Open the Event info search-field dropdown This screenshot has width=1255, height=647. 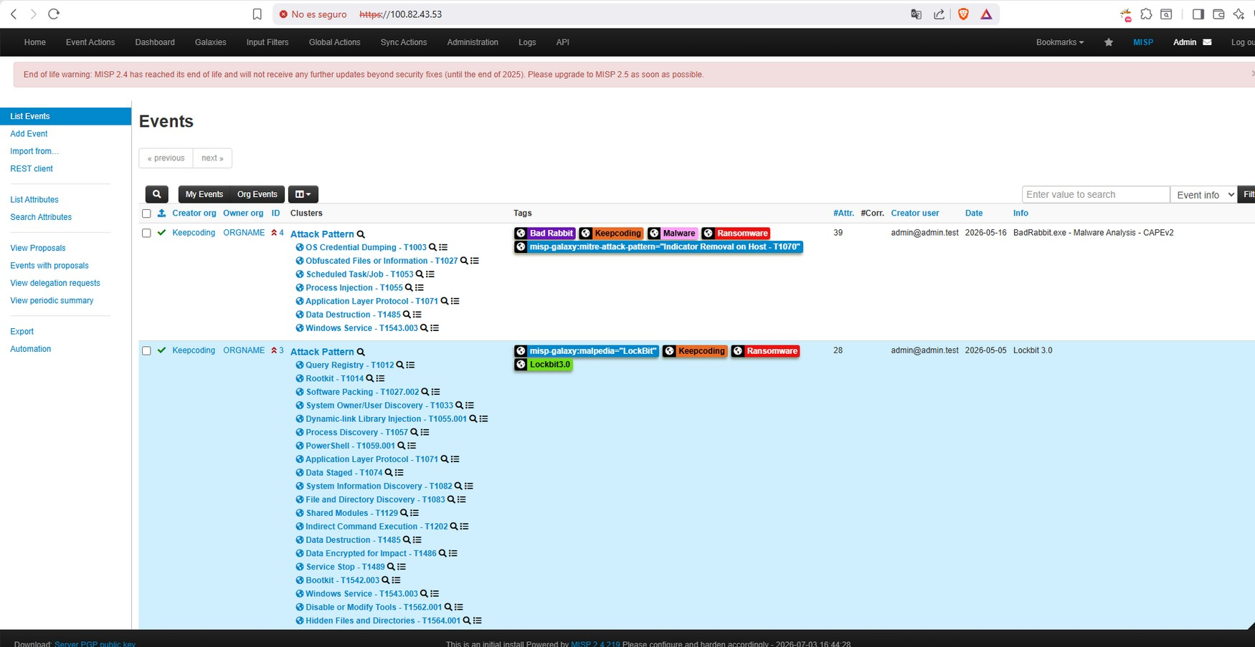coord(1203,195)
